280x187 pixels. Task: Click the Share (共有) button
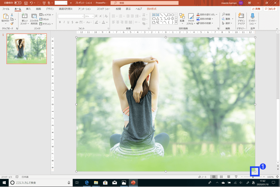click(256, 9)
